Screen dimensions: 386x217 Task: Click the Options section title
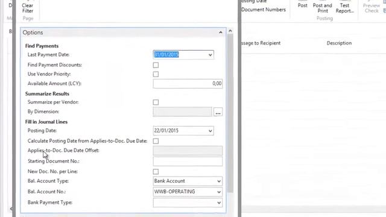33,33
